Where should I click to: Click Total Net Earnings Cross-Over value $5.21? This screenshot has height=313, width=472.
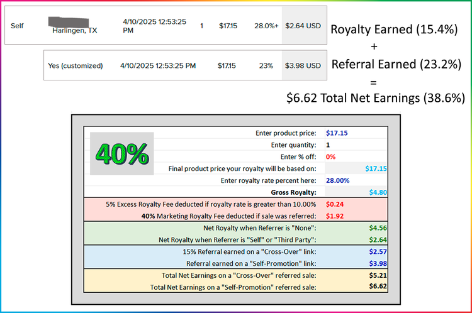click(x=378, y=275)
